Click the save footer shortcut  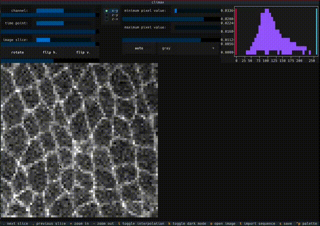(x=285, y=223)
